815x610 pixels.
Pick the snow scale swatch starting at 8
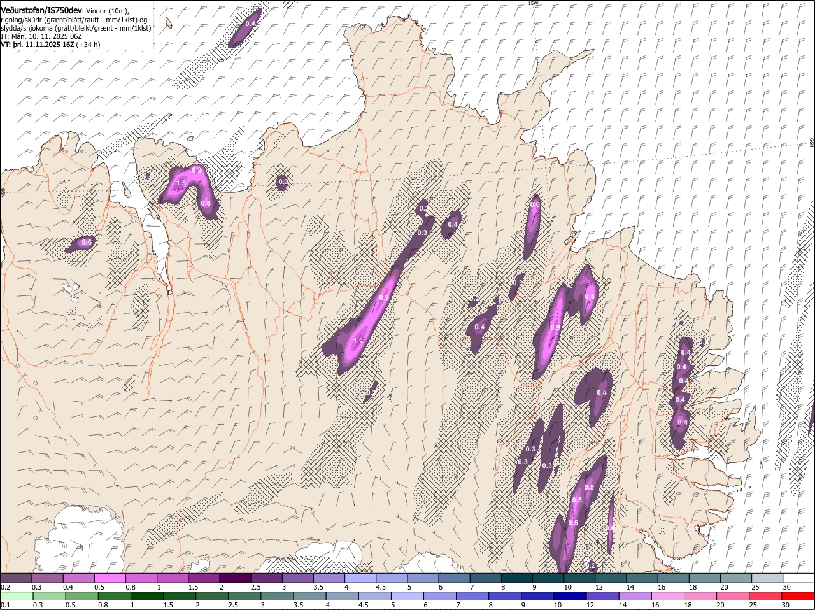pyautogui.click(x=517, y=578)
